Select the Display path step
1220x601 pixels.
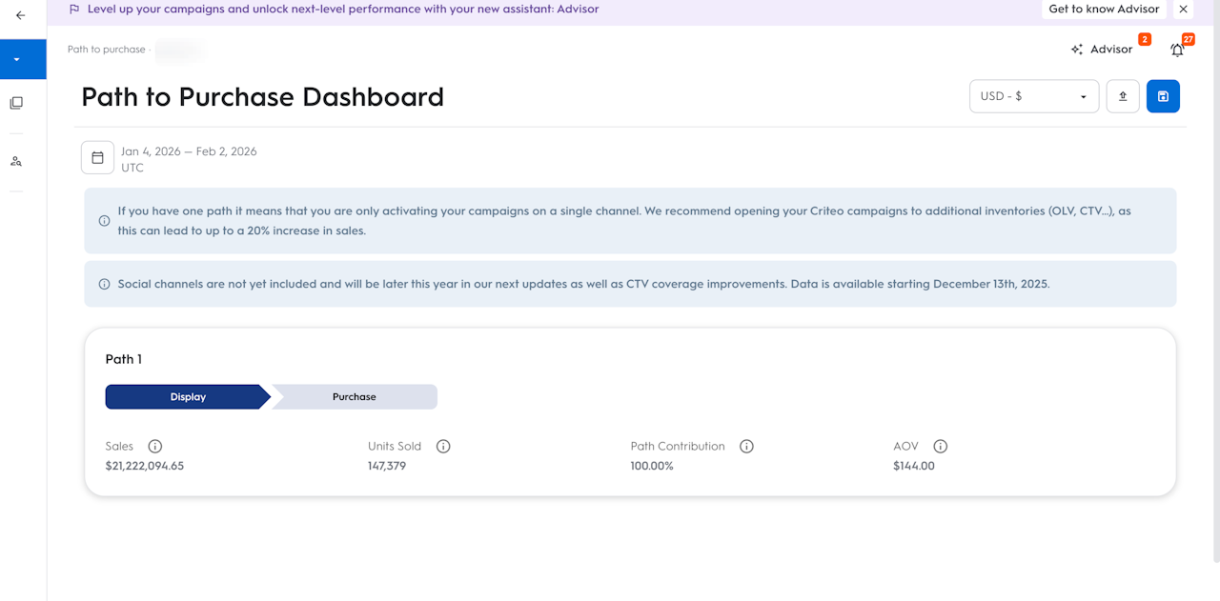pyautogui.click(x=188, y=397)
